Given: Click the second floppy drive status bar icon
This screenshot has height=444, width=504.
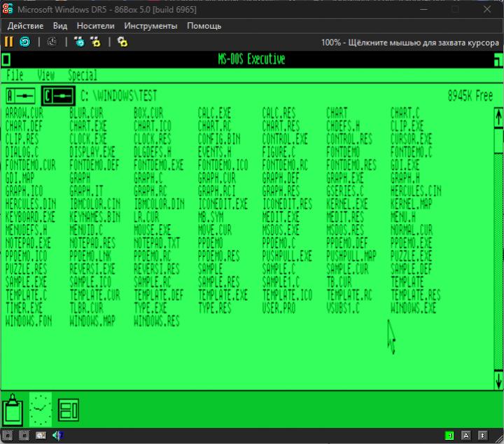Looking at the screenshot, I should click(24, 436).
